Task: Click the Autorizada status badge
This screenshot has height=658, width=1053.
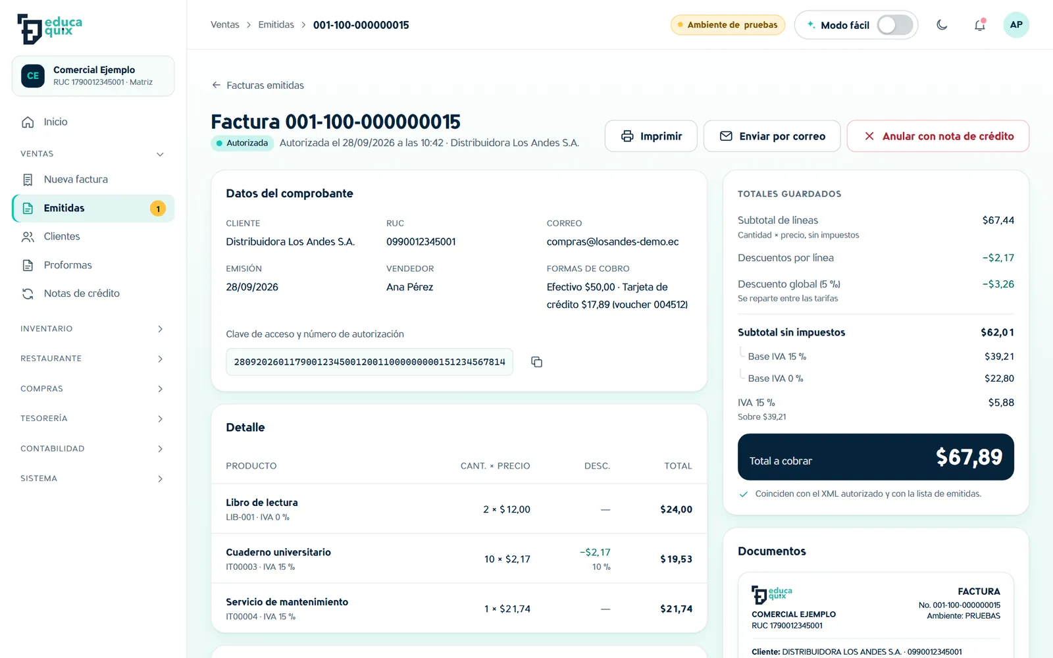Action: coord(242,143)
